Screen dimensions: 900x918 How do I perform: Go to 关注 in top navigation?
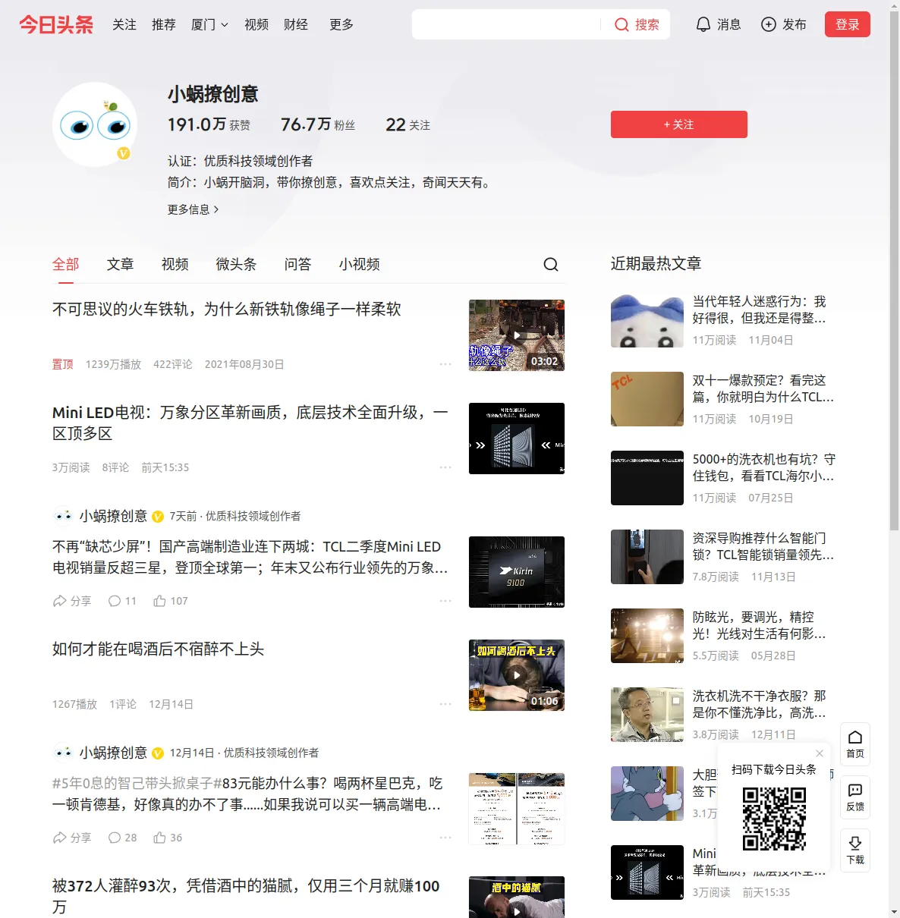[x=124, y=25]
